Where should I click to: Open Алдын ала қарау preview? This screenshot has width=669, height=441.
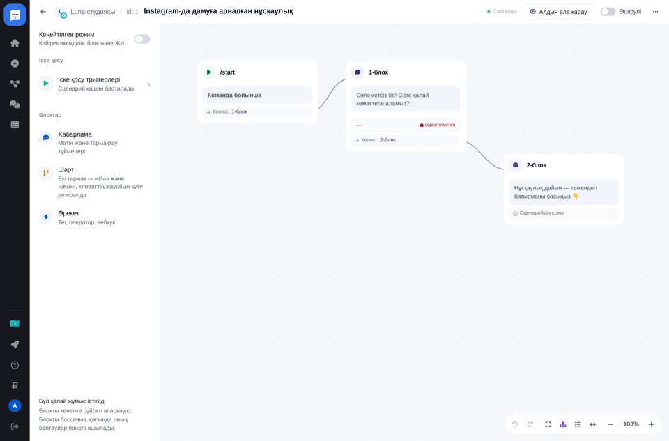pos(558,12)
